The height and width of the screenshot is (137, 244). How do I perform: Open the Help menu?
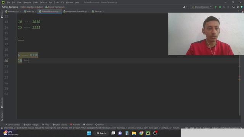click(77, 2)
